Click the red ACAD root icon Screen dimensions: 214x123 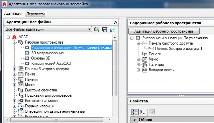coord(14,37)
